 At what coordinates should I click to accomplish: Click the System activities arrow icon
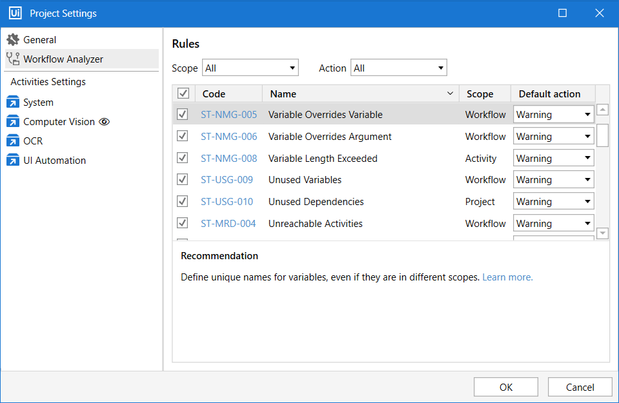click(13, 103)
